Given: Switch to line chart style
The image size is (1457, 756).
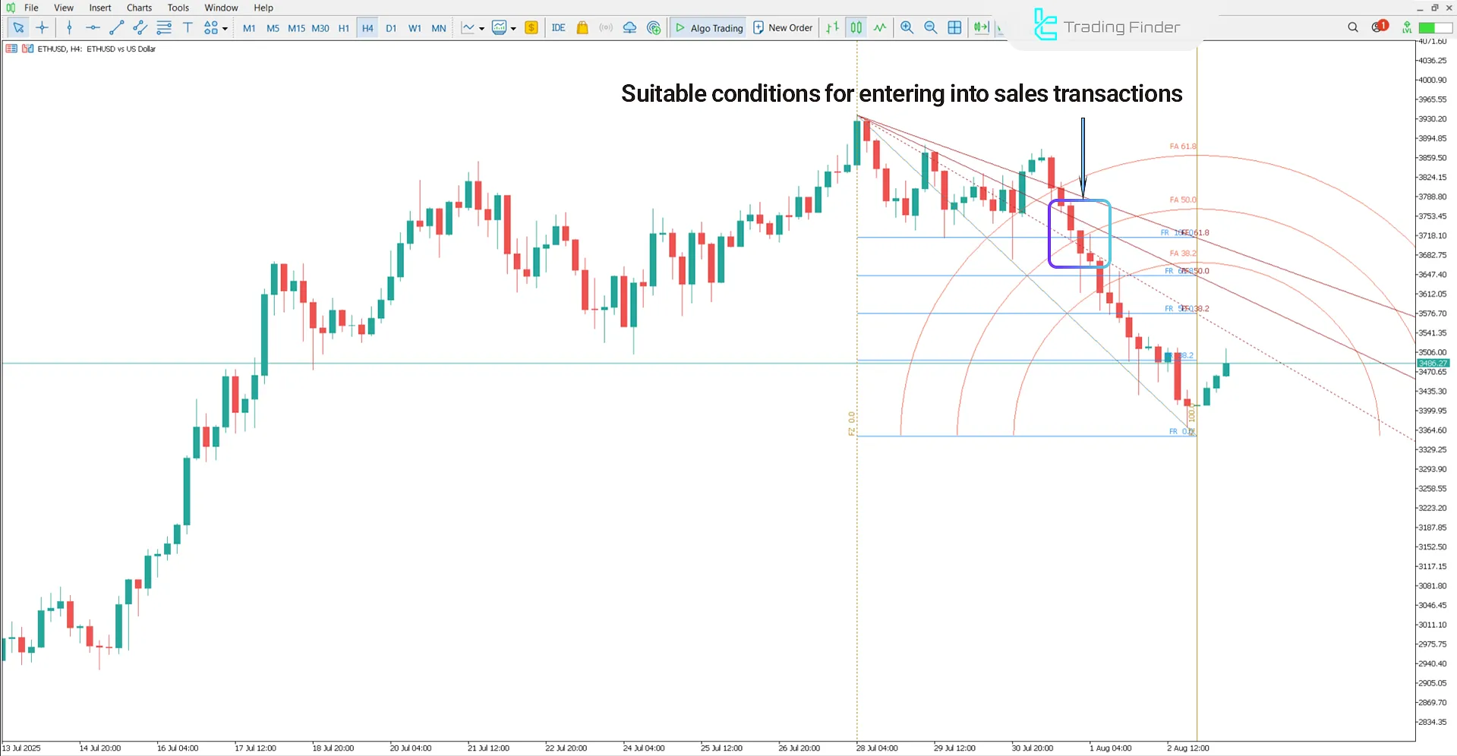Looking at the screenshot, I should pyautogui.click(x=880, y=28).
